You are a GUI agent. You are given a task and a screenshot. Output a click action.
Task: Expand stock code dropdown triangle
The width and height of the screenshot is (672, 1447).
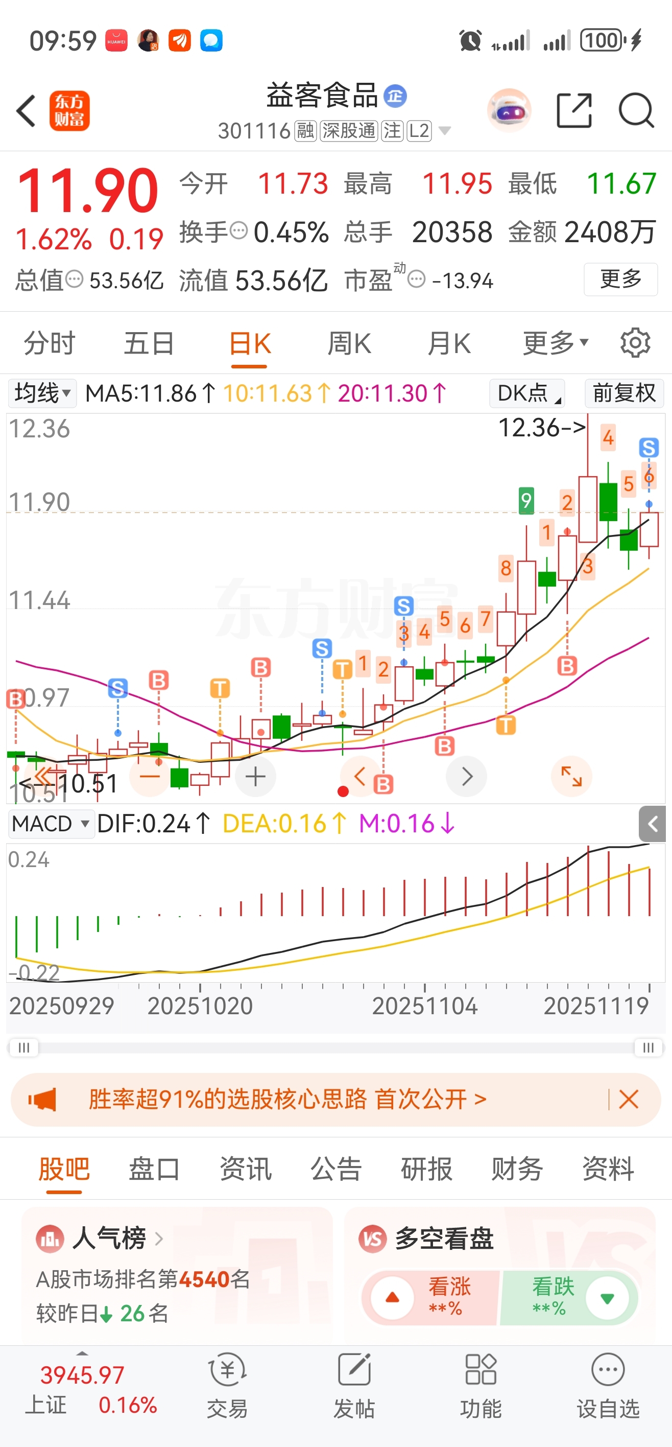444,131
